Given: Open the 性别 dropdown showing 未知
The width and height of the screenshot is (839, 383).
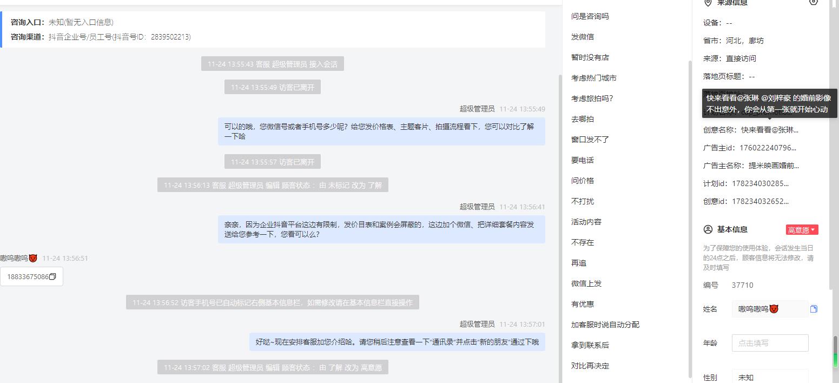Looking at the screenshot, I should tap(770, 377).
